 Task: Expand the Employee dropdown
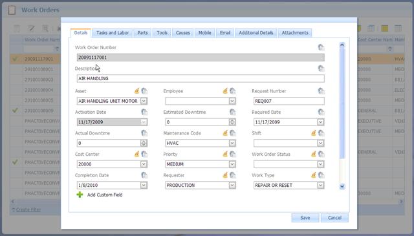(232, 101)
